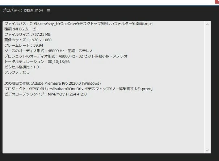Image resolution: width=219 pixels, height=161 pixels.
Task: Click the scroll down arrow in properties box
Action: pyautogui.click(x=207, y=150)
